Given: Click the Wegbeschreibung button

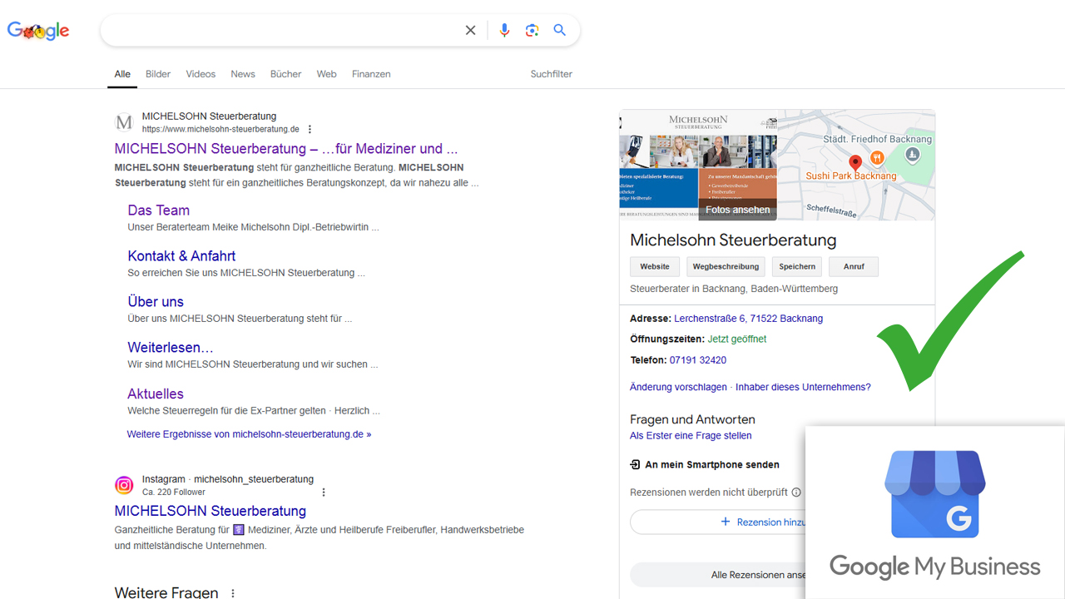Looking at the screenshot, I should [726, 267].
